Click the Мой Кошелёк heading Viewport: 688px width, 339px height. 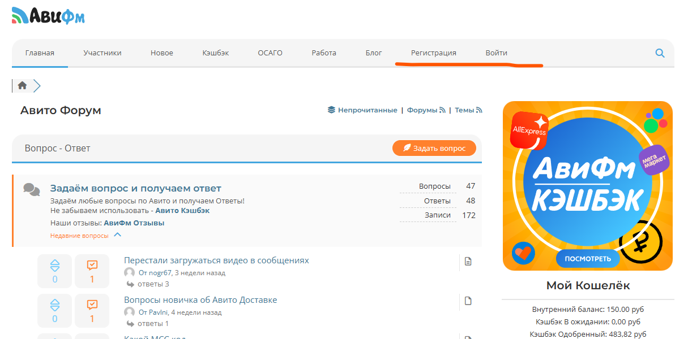(x=588, y=285)
